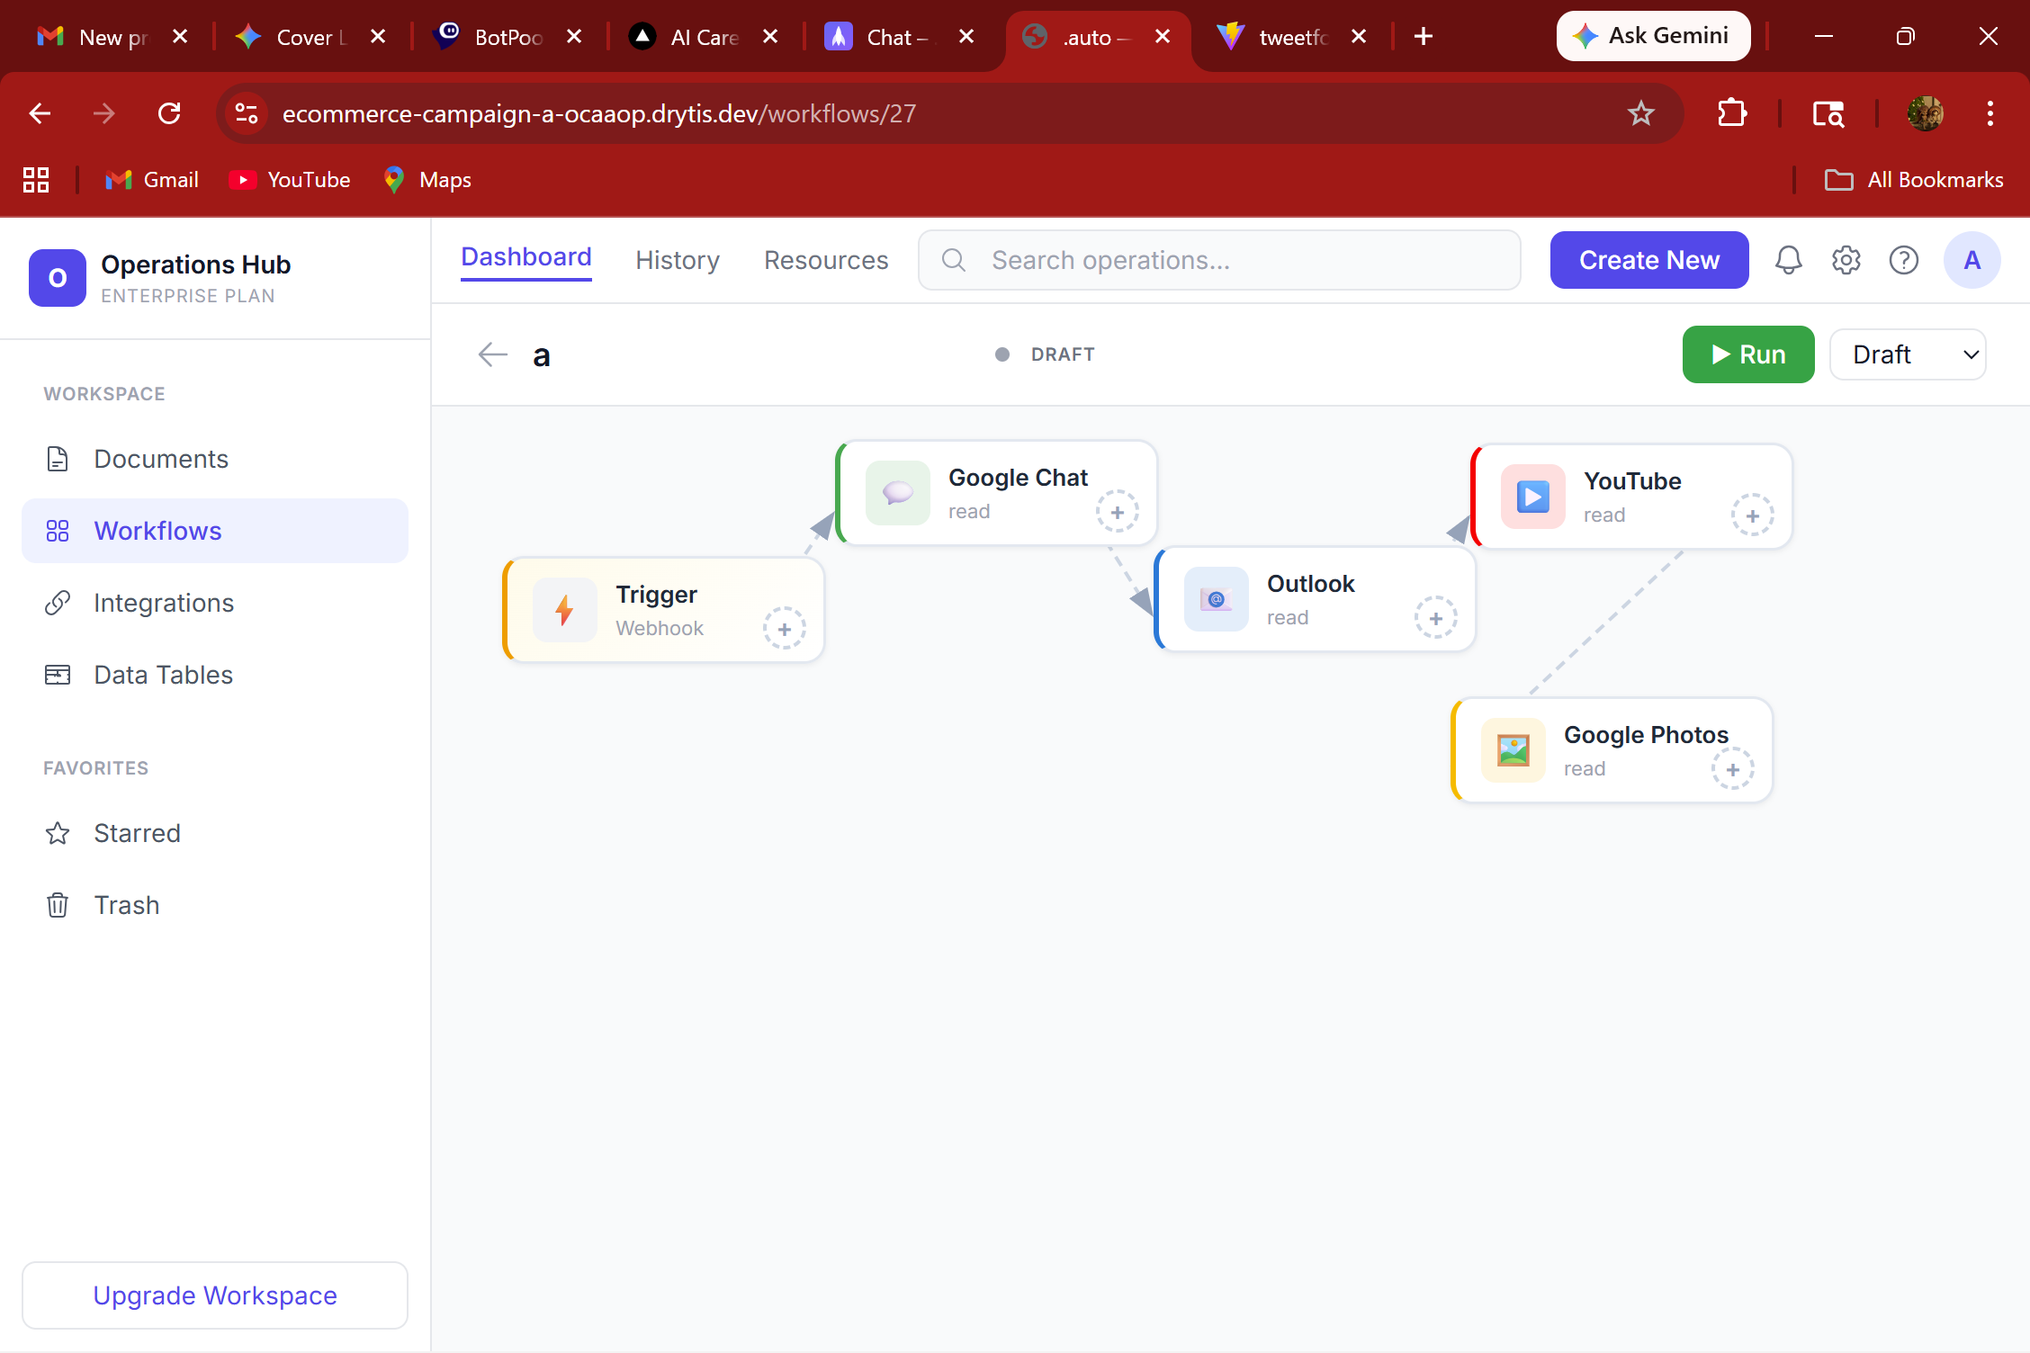Image resolution: width=2030 pixels, height=1353 pixels.
Task: Open the user avatar A menu
Action: point(1972,260)
